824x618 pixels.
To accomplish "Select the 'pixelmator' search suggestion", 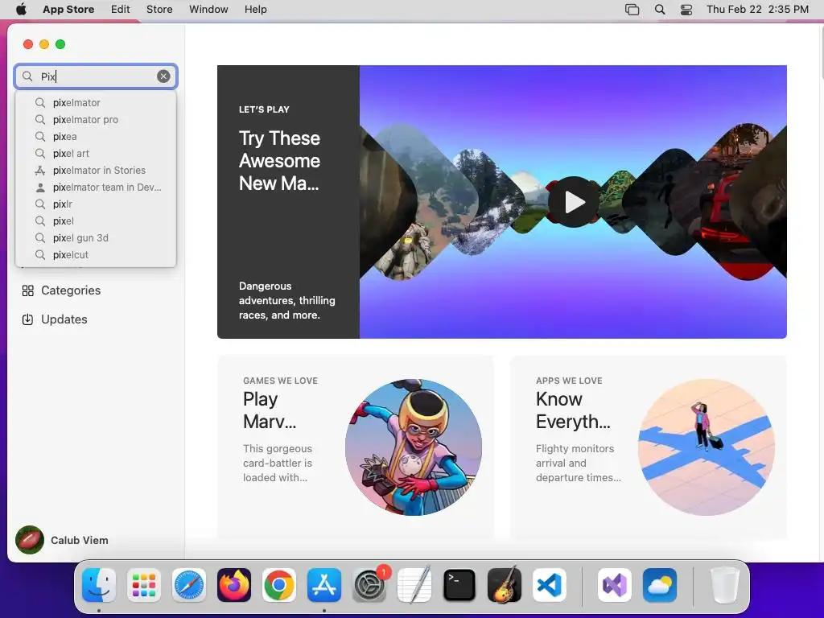I will tap(96, 102).
